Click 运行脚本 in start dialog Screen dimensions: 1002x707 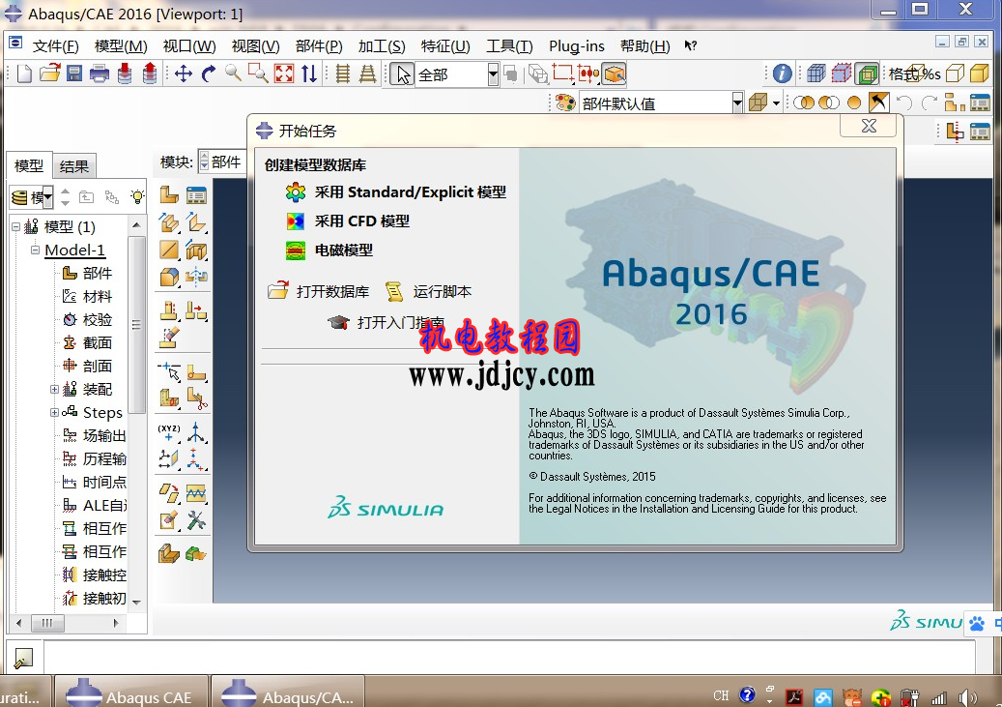[x=442, y=292]
